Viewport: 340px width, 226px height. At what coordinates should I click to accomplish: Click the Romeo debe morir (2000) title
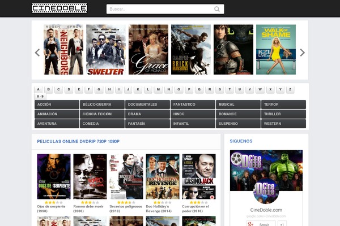tap(88, 208)
